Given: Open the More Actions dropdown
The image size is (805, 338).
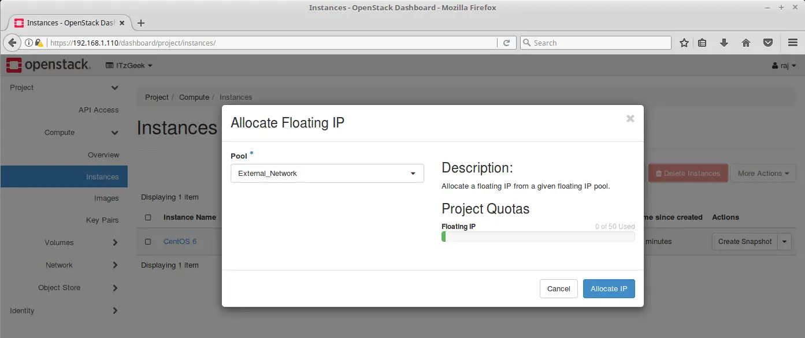Looking at the screenshot, I should coord(763,173).
